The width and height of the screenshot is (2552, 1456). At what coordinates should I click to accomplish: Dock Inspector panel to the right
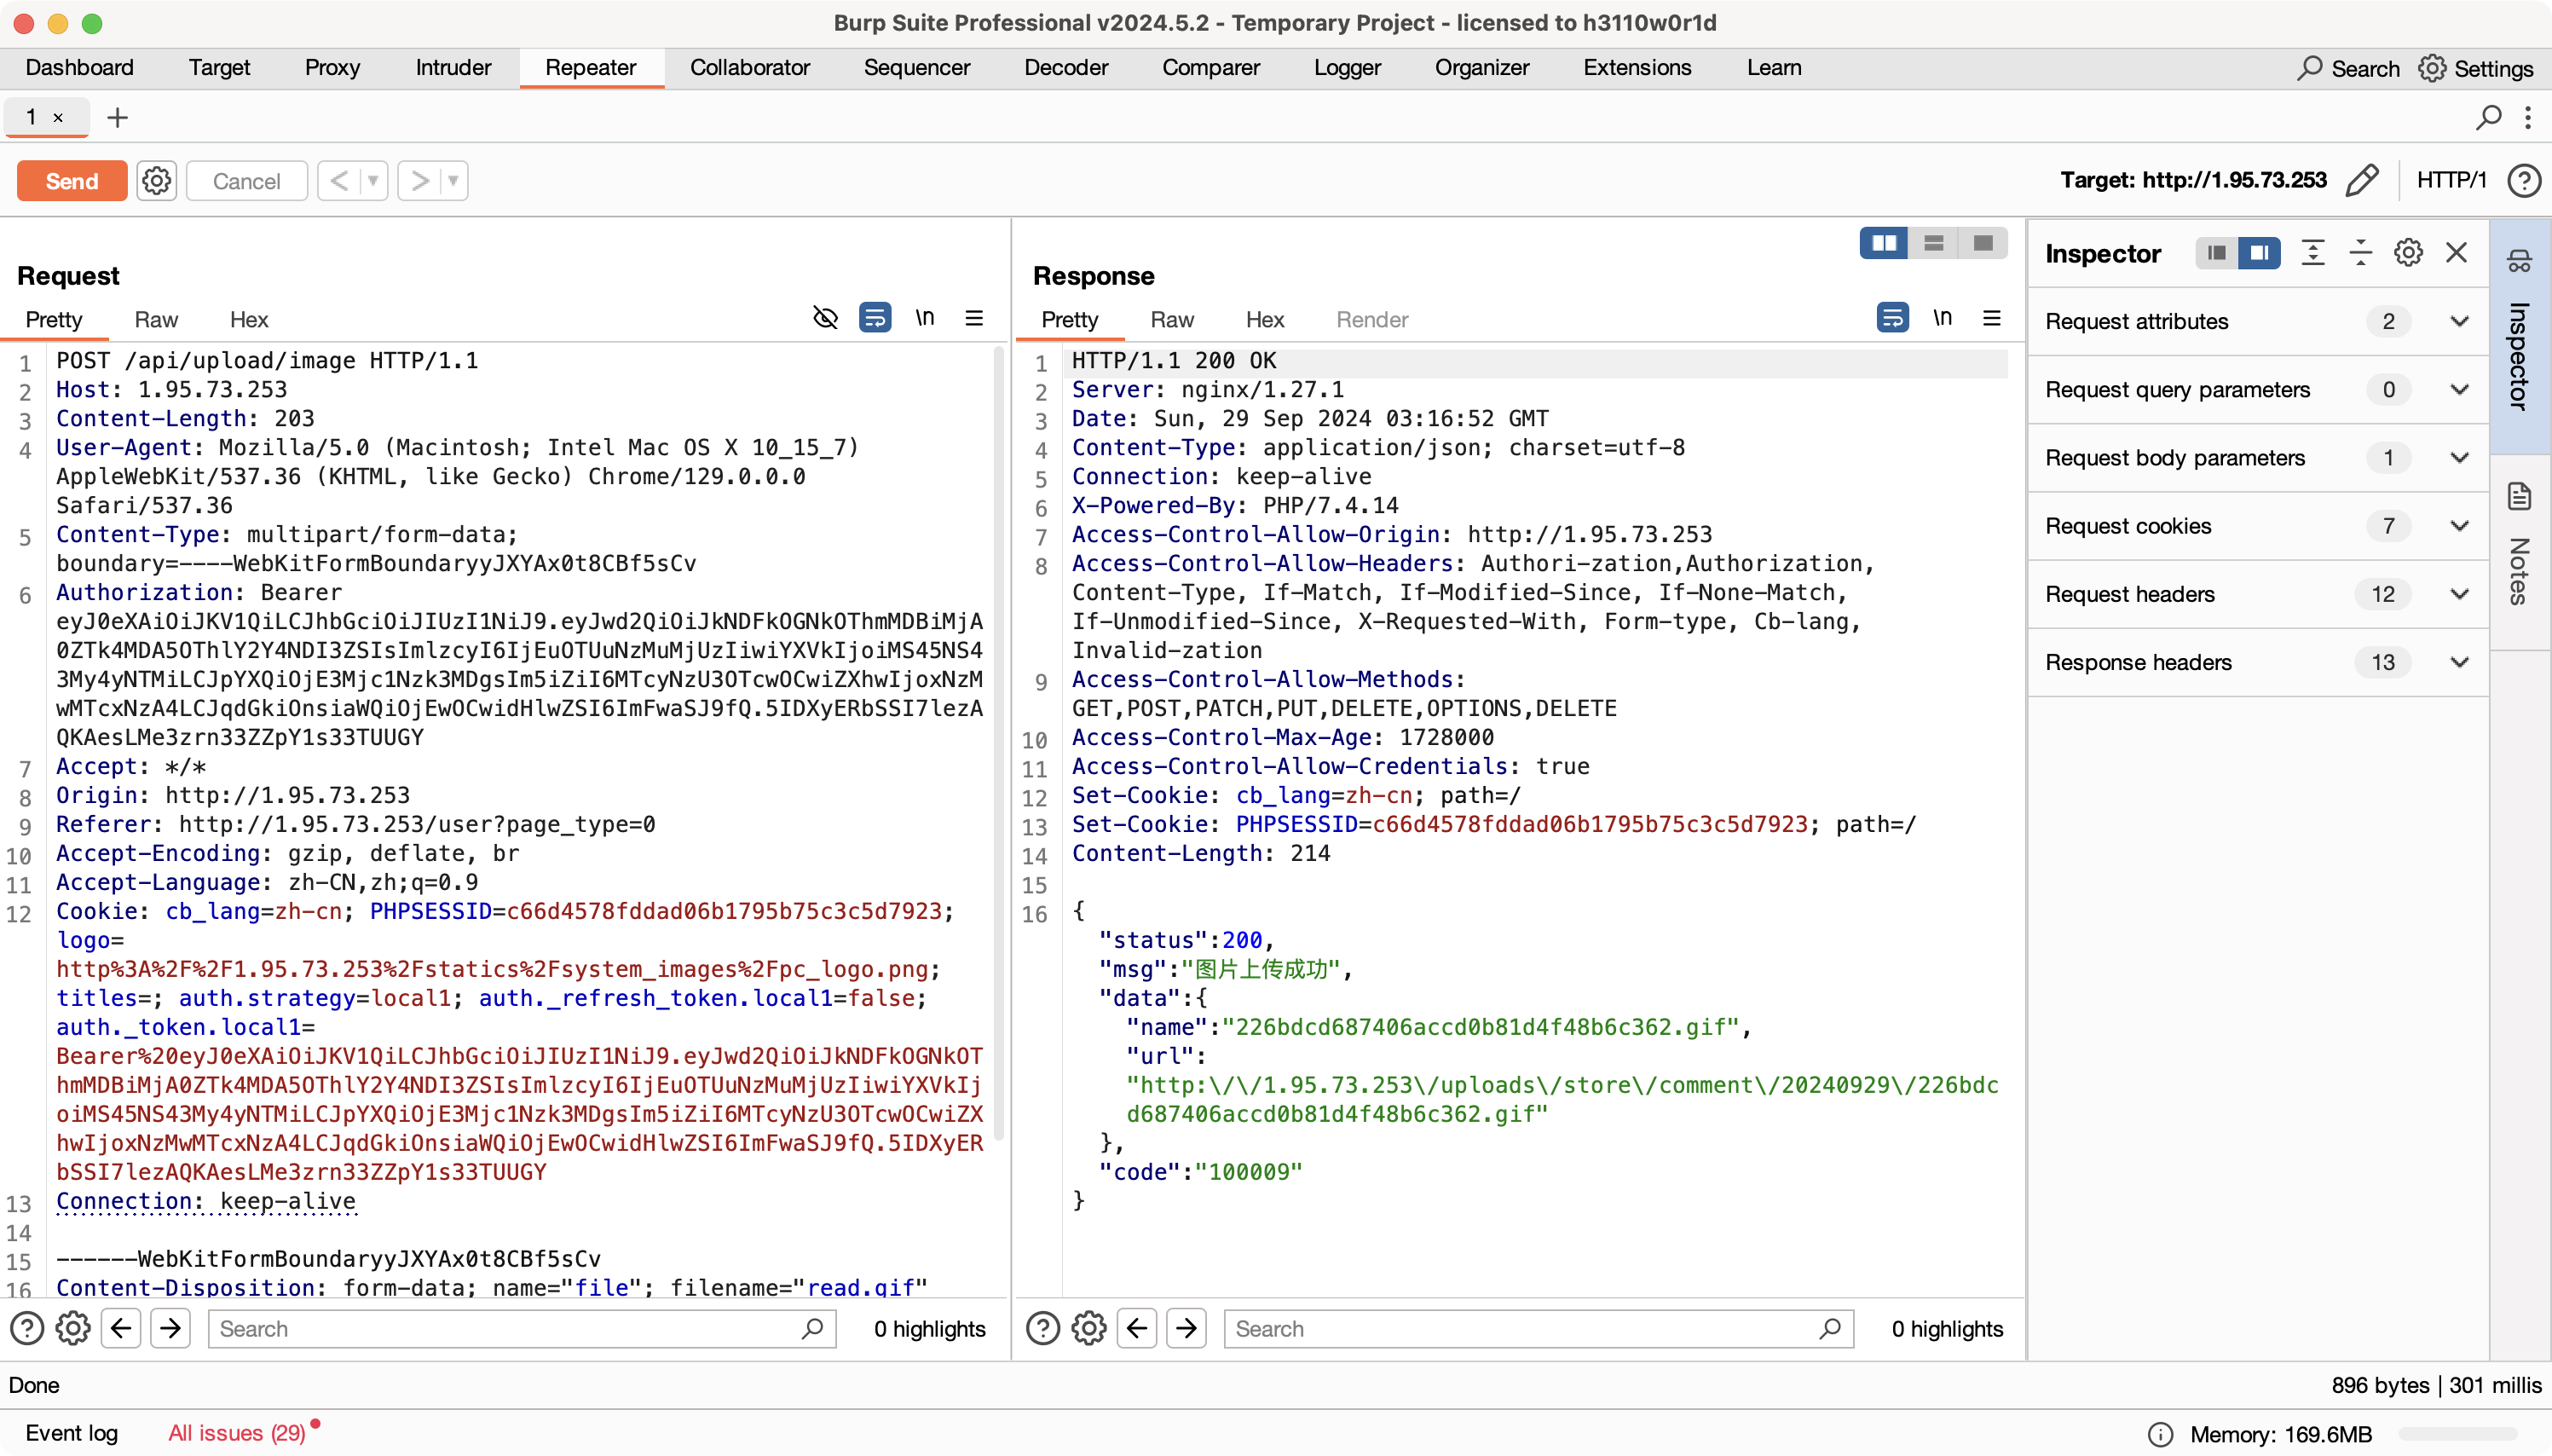[x=2259, y=253]
